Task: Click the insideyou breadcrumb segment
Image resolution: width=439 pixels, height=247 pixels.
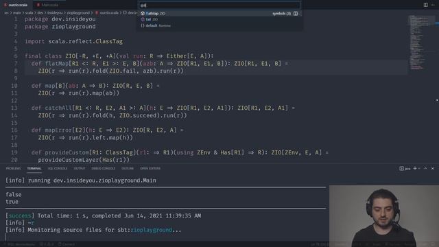Action: click(55, 12)
